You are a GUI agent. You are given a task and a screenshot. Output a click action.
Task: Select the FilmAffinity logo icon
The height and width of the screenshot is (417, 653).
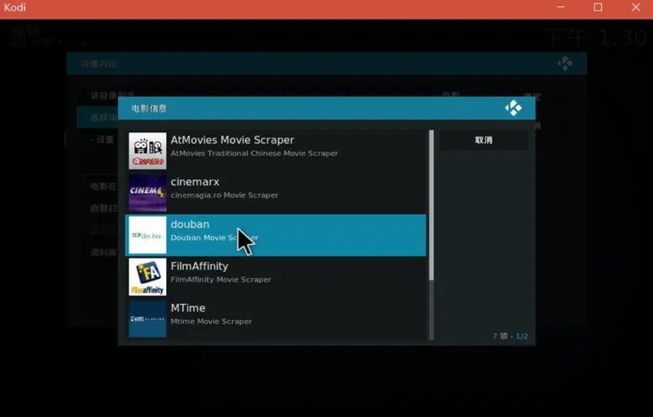(147, 277)
